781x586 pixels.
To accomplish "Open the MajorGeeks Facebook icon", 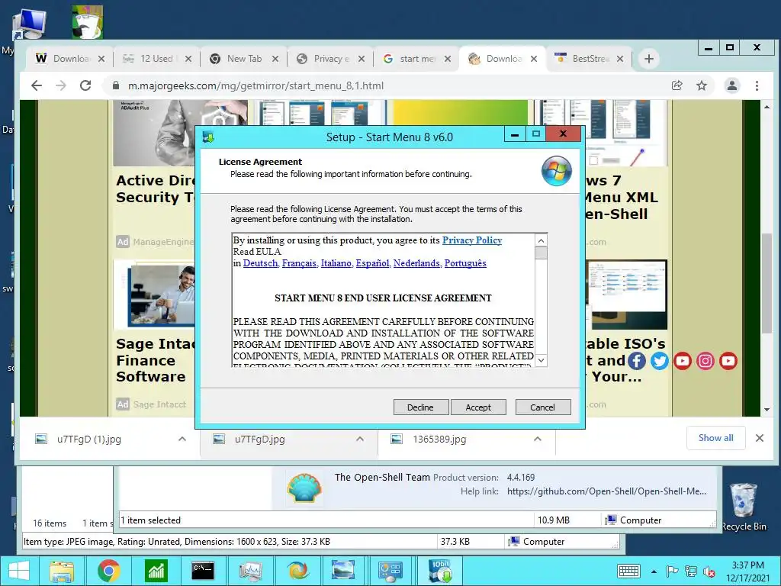I will [x=637, y=361].
